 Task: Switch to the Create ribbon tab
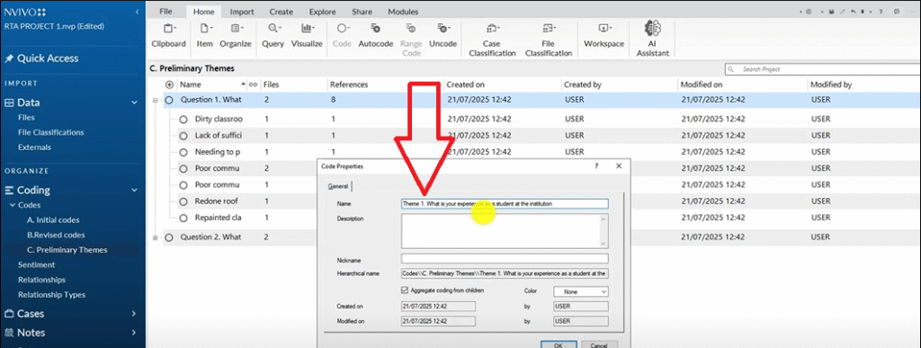pos(282,12)
